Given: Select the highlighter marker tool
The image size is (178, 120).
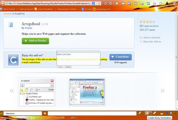Looking at the screenshot, I should (x=140, y=113).
